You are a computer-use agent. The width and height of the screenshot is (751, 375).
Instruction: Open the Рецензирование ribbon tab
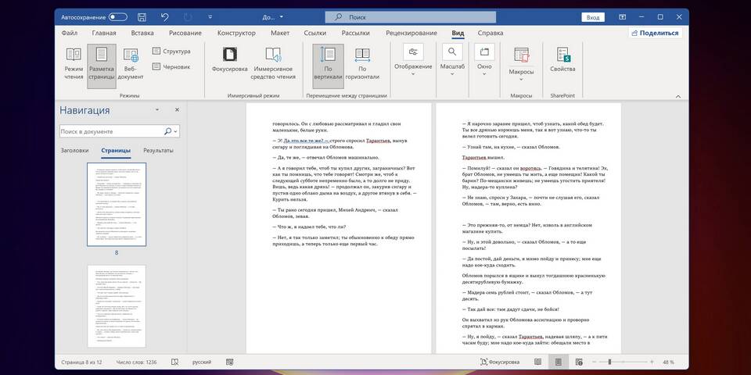tap(411, 33)
